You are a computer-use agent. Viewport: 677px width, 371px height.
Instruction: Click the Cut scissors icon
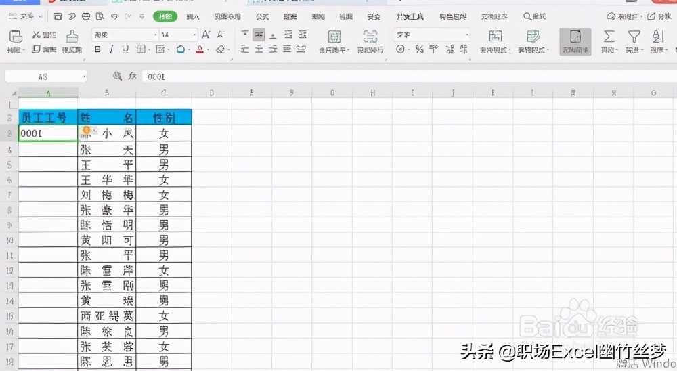pyautogui.click(x=37, y=35)
